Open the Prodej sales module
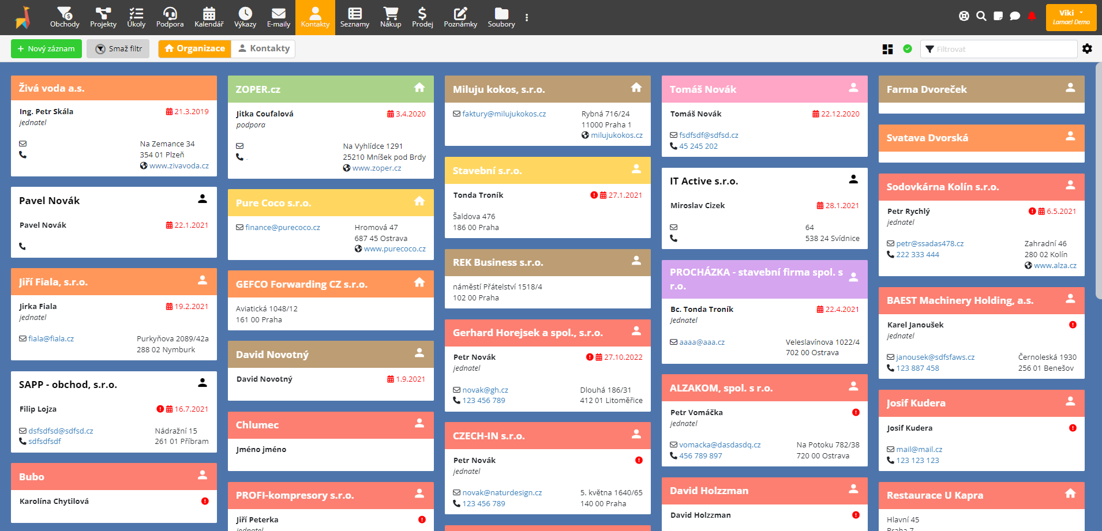 [422, 17]
